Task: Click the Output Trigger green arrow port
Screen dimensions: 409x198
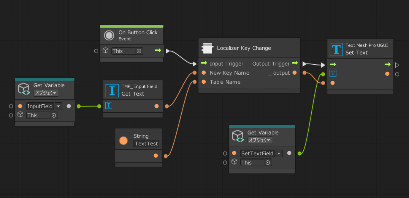Action: (295, 64)
